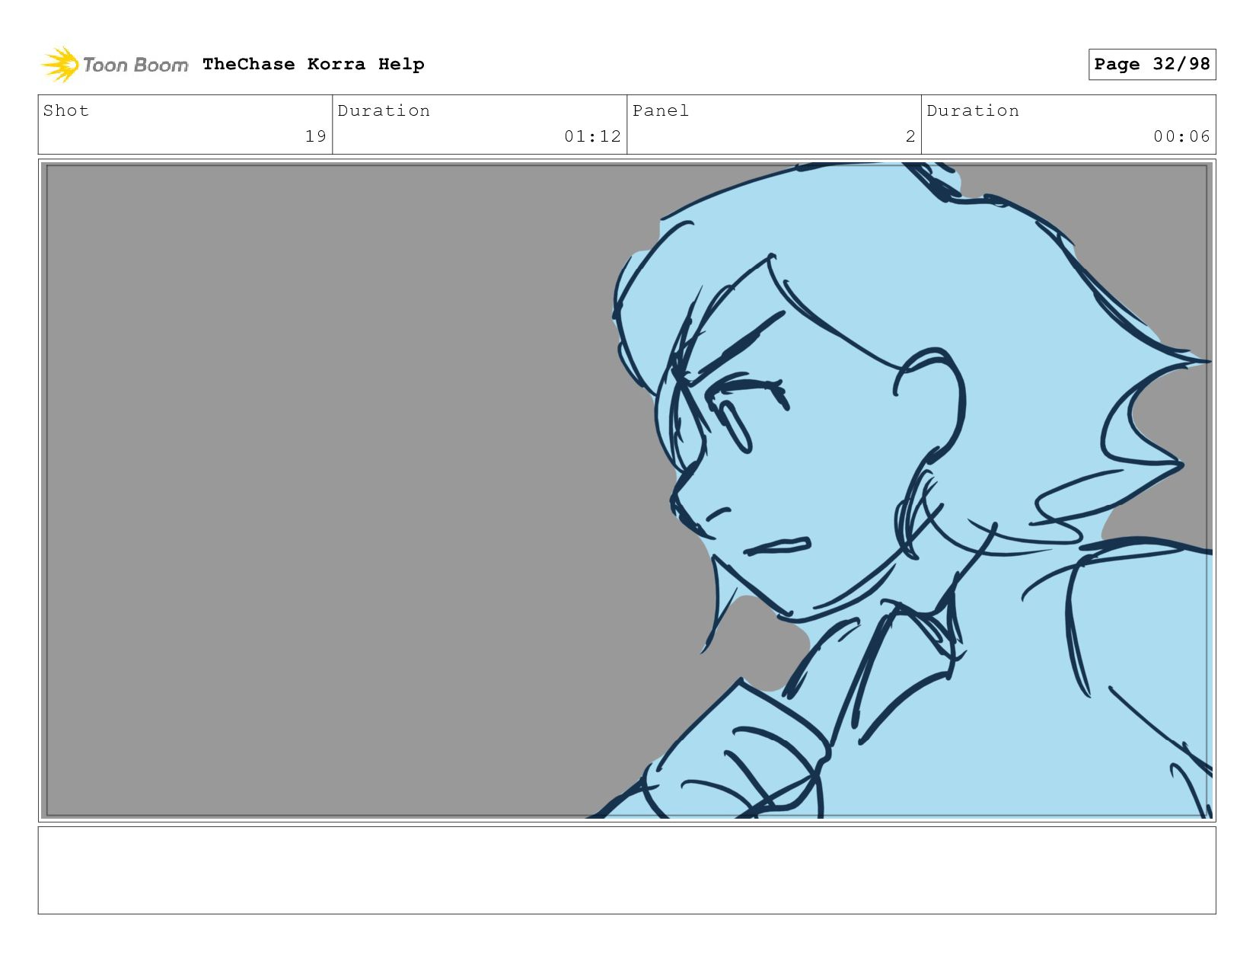Click the 'Page 32/98' page indicator
This screenshot has height=971, width=1256.
point(1152,64)
